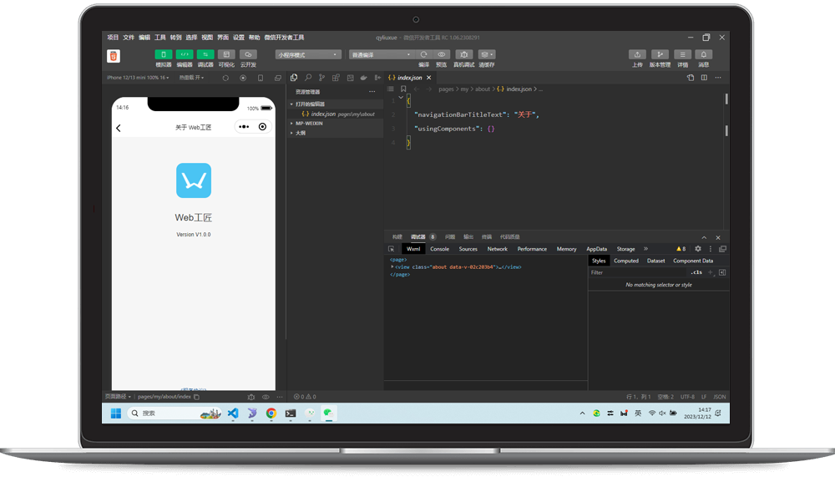The width and height of the screenshot is (835, 477).
Task: Toggle the visualization (可视化) button
Action: click(x=226, y=54)
